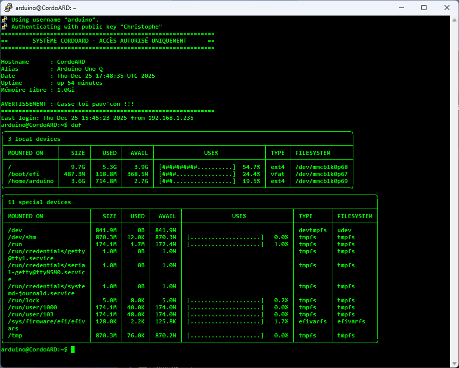Click the last login IP address 192.168.1.235
The width and height of the screenshot is (459, 368).
click(x=171, y=118)
